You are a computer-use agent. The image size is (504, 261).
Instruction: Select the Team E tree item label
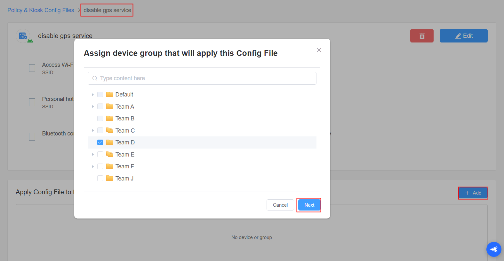[125, 155]
